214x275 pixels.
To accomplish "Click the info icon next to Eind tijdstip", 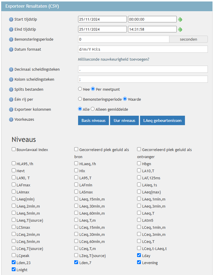I will pos(11,29).
